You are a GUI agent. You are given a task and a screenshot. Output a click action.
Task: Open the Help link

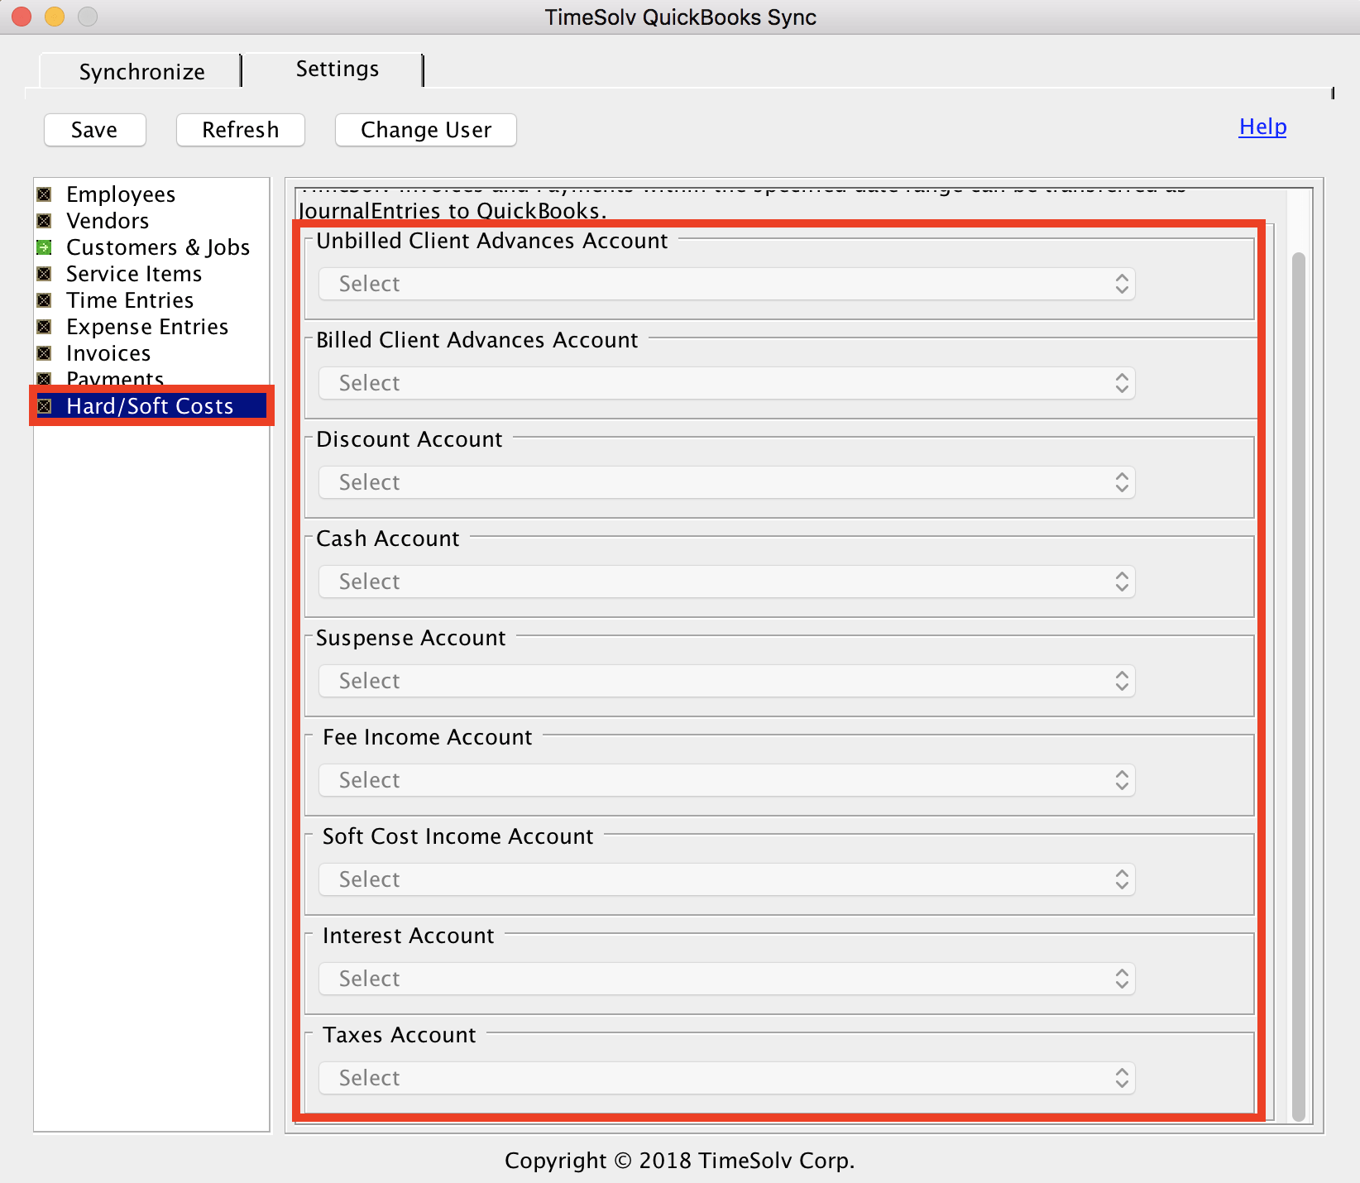[x=1262, y=127]
